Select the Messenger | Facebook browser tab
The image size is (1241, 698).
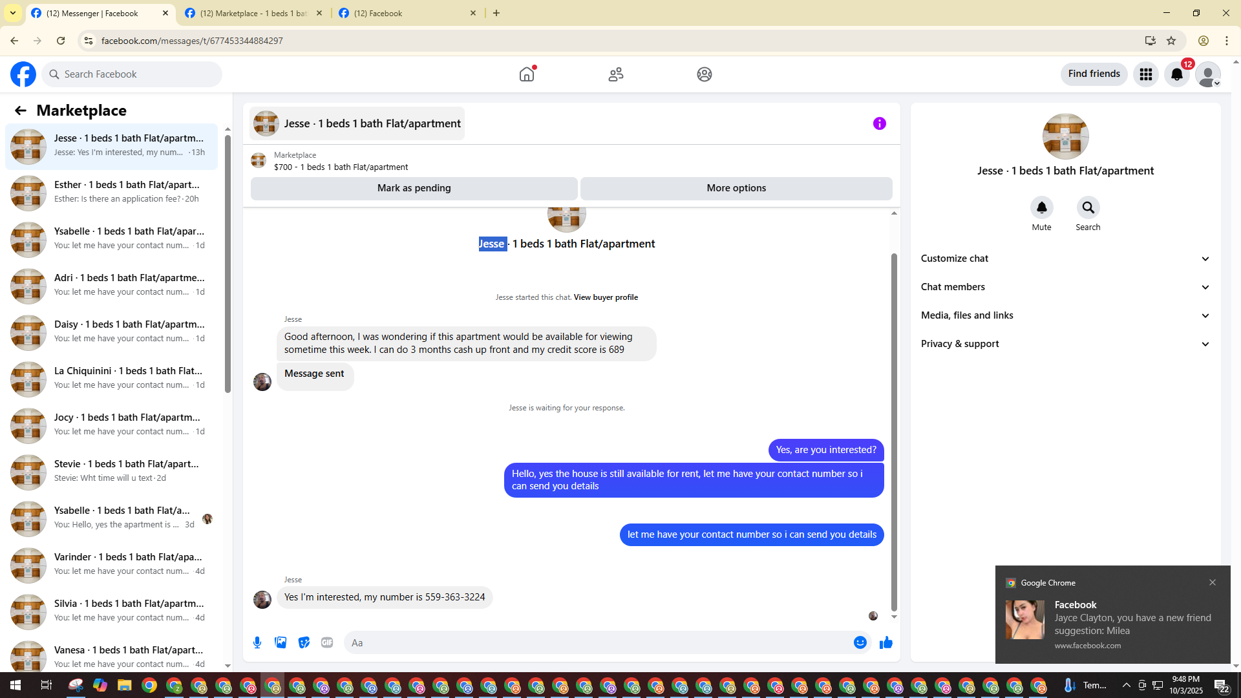[100, 13]
